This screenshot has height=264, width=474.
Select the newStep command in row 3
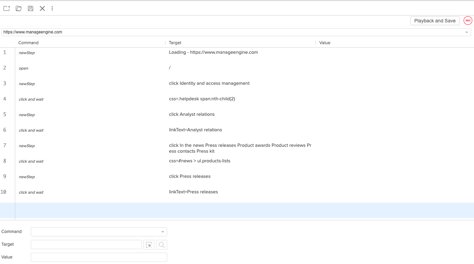27,84
